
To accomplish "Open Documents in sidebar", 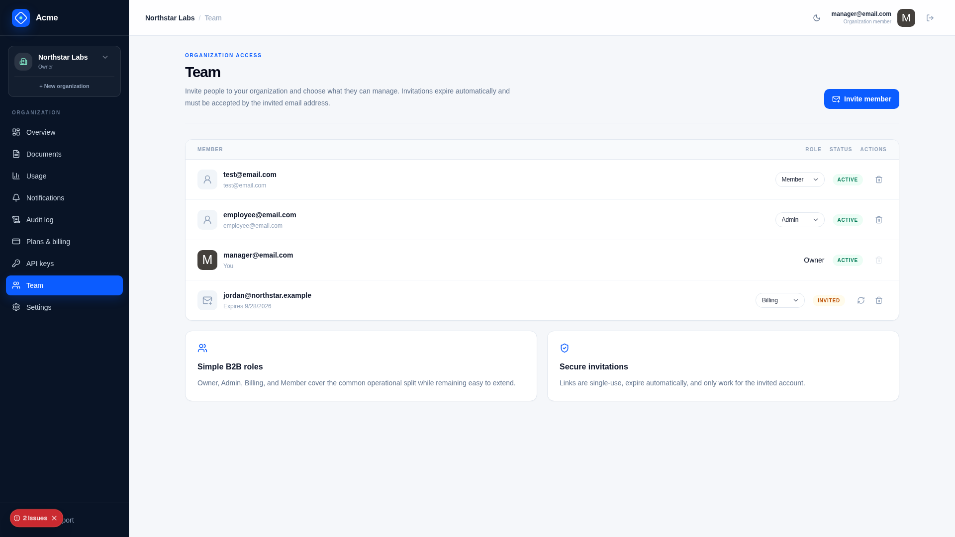I will pyautogui.click(x=64, y=154).
